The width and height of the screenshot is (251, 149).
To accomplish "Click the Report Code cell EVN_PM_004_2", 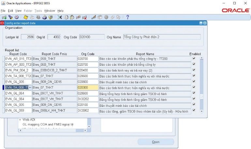I will pyautogui.click(x=18, y=70).
